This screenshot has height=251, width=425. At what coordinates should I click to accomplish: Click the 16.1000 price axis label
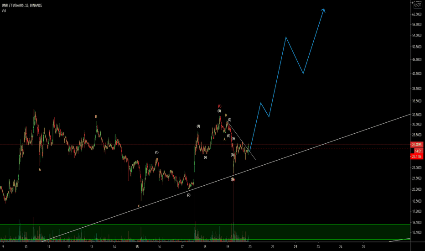(417, 223)
